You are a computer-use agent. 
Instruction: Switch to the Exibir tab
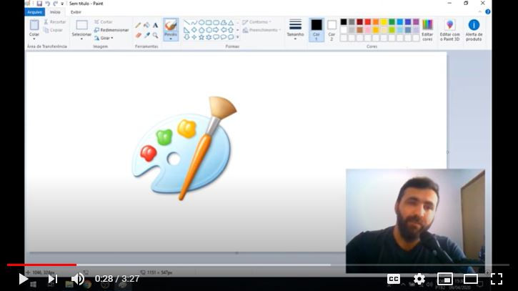(x=76, y=12)
